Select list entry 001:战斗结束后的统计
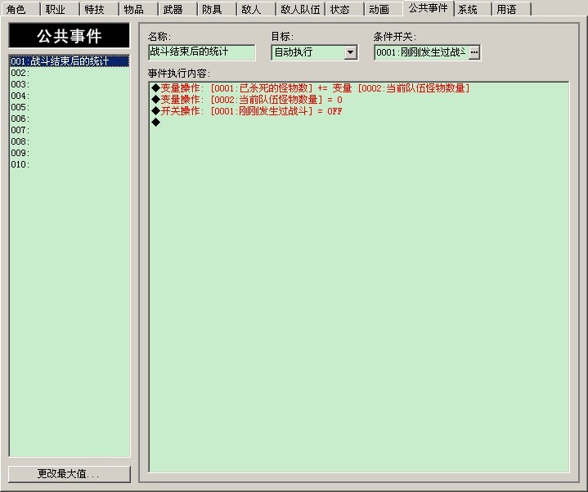Image resolution: width=588 pixels, height=492 pixels. (x=70, y=61)
